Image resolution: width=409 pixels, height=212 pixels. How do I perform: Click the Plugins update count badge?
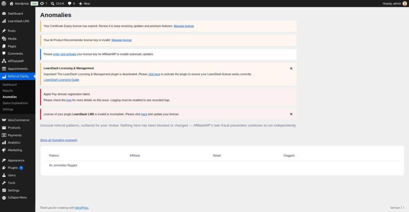pyautogui.click(x=21, y=168)
